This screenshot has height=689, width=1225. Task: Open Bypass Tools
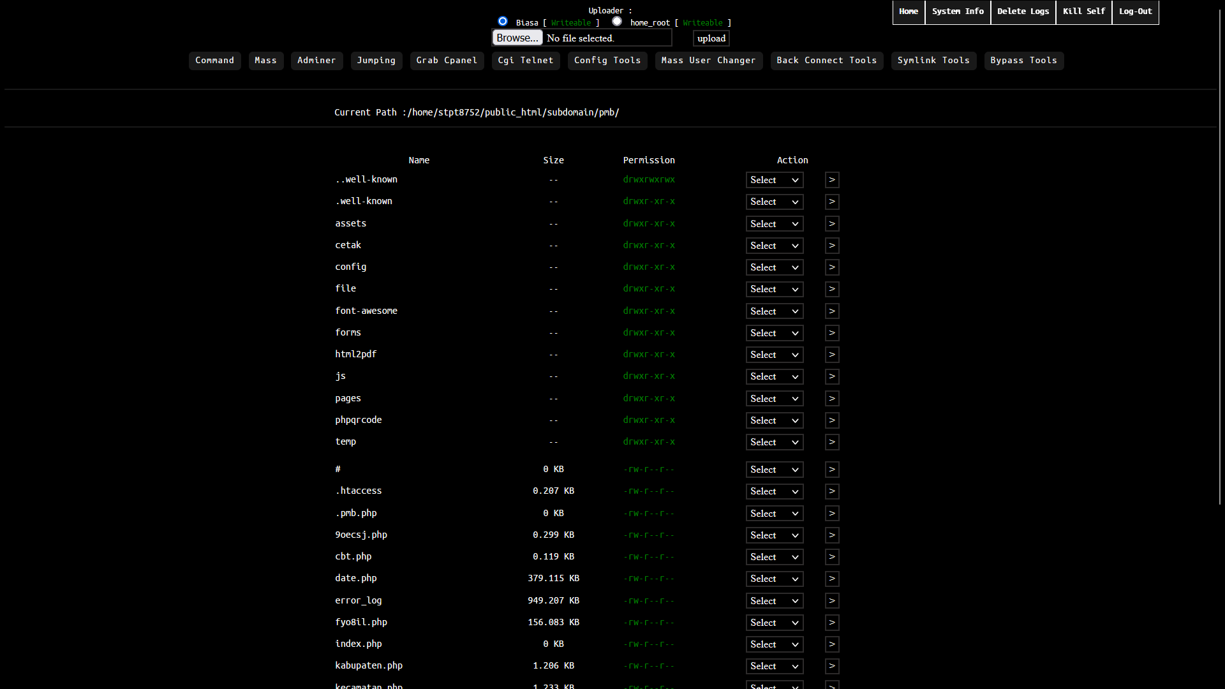pos(1024,61)
